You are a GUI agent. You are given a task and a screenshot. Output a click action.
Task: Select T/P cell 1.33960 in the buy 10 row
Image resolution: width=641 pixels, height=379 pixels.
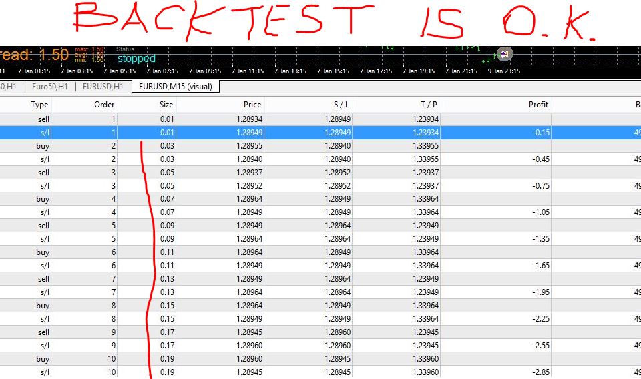click(425, 359)
